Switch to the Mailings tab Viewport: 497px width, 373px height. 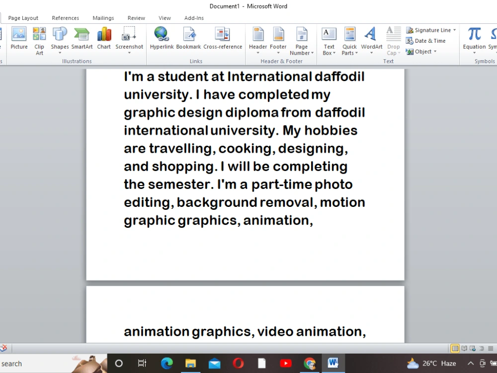pos(103,18)
